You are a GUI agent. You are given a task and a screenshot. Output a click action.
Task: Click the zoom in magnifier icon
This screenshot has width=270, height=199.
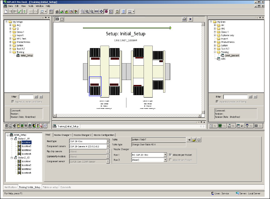pyautogui.click(x=87, y=12)
